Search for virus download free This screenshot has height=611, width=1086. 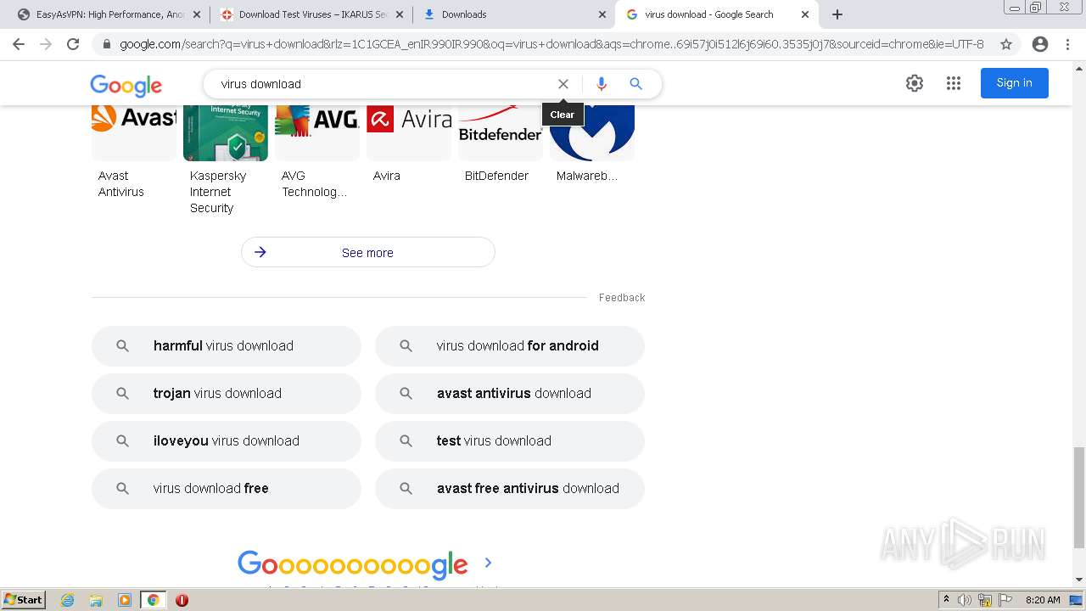click(227, 489)
